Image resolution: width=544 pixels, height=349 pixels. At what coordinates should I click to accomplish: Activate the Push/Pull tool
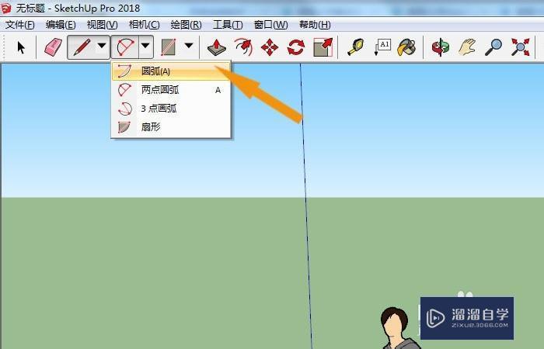(x=217, y=47)
